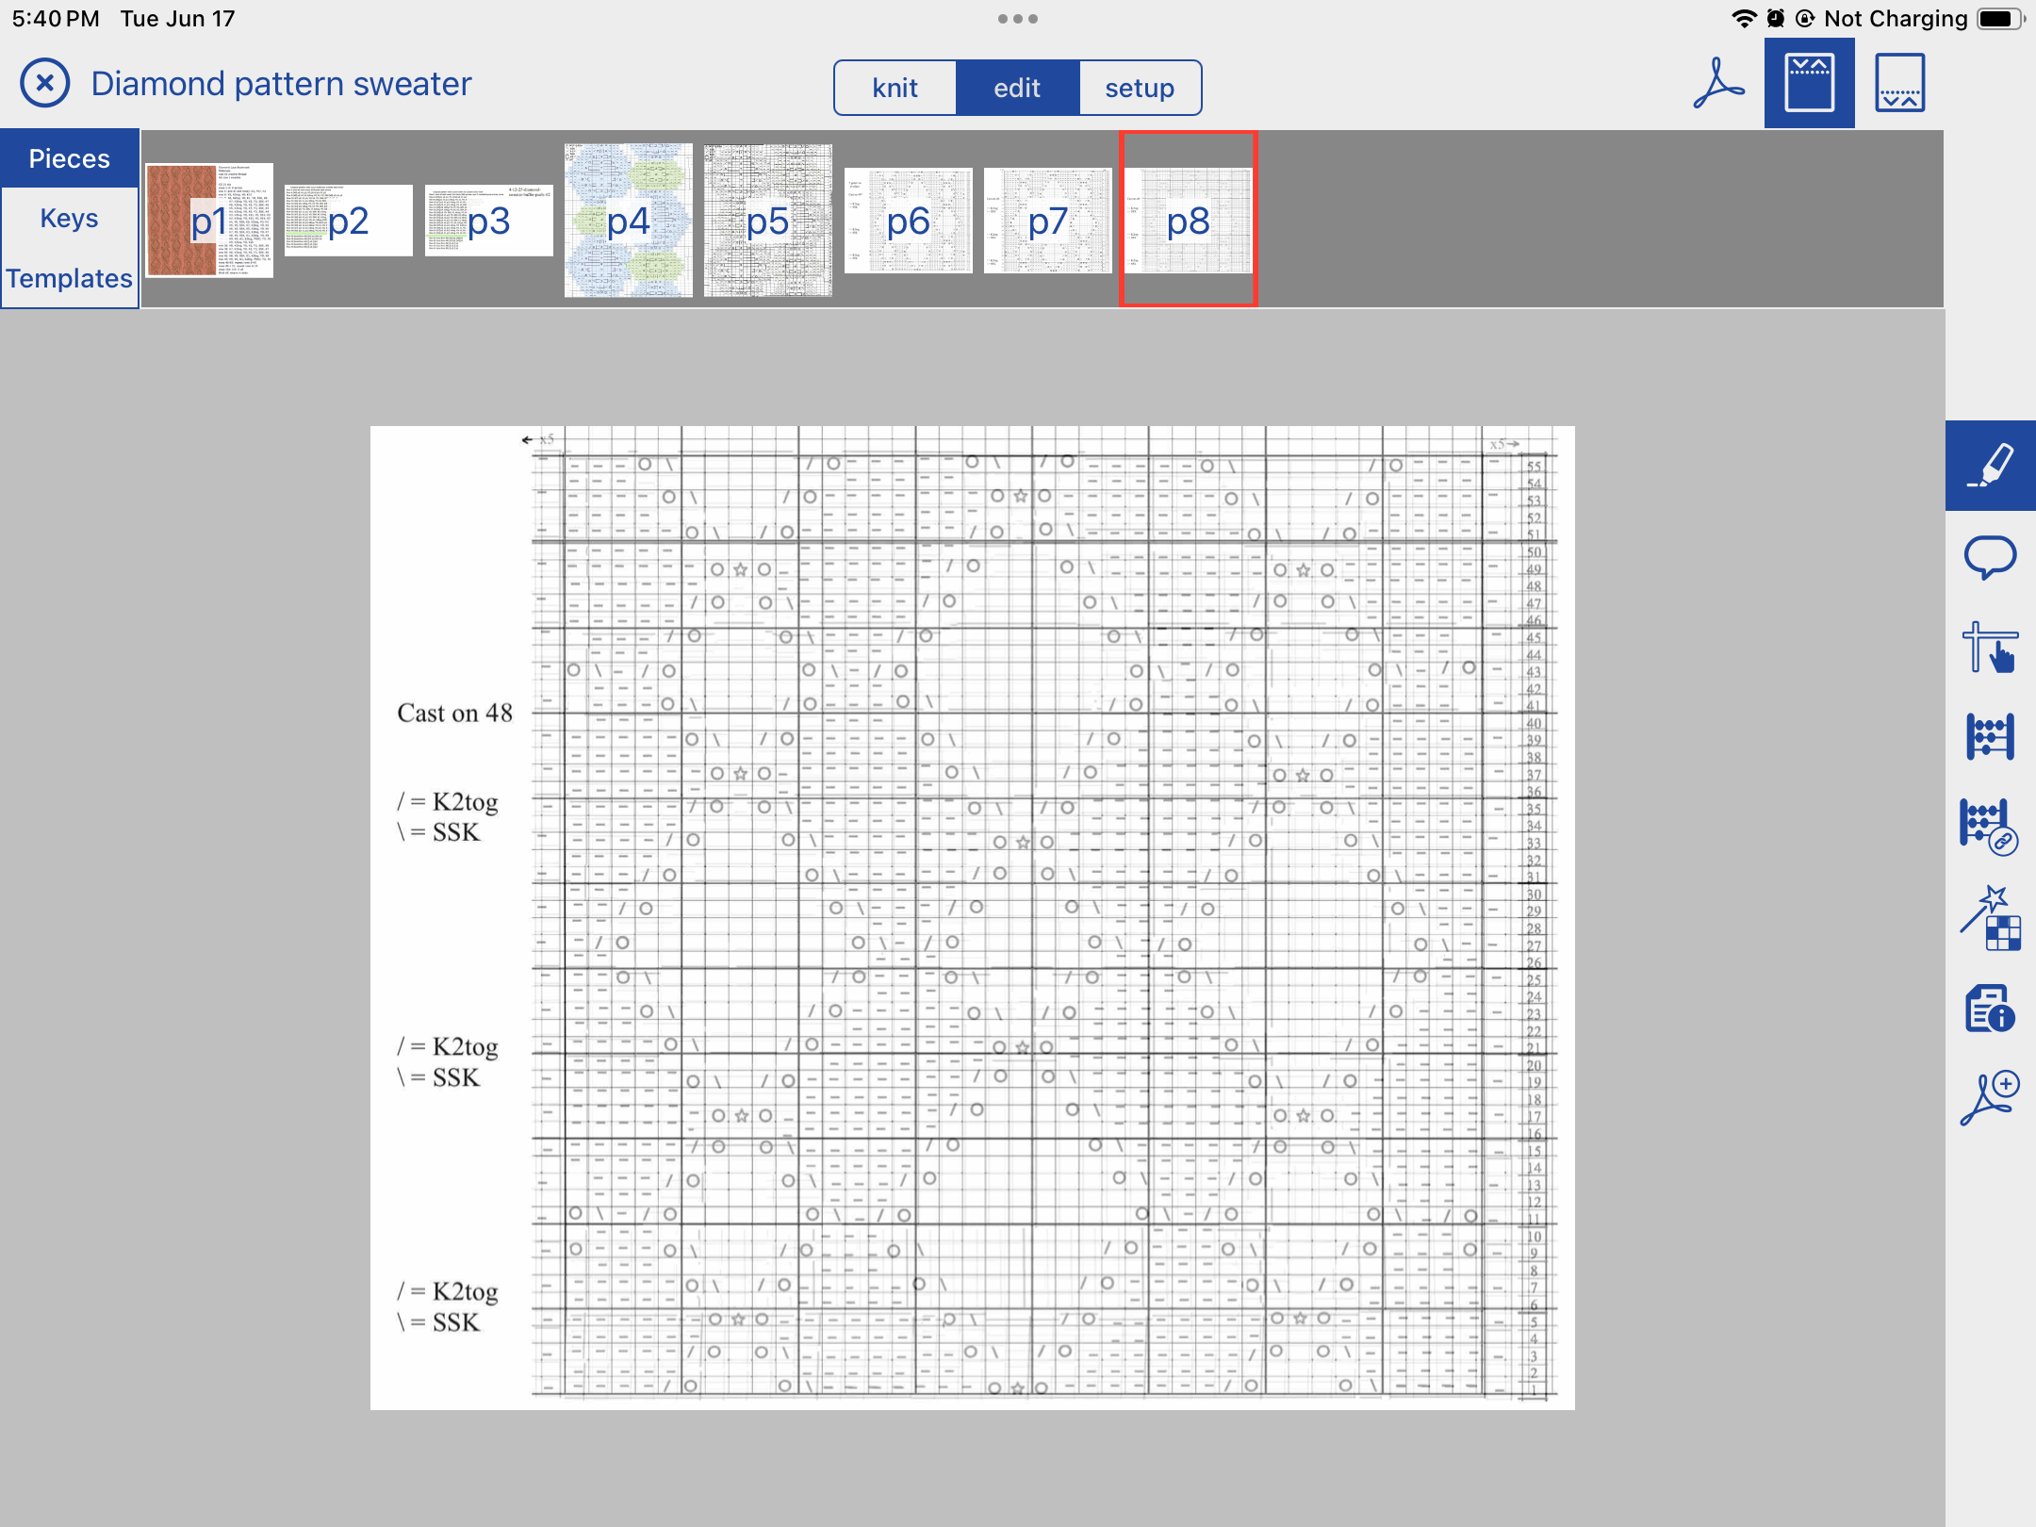The image size is (2036, 1527).
Task: Open page thumbnail p1
Action: pos(208,221)
